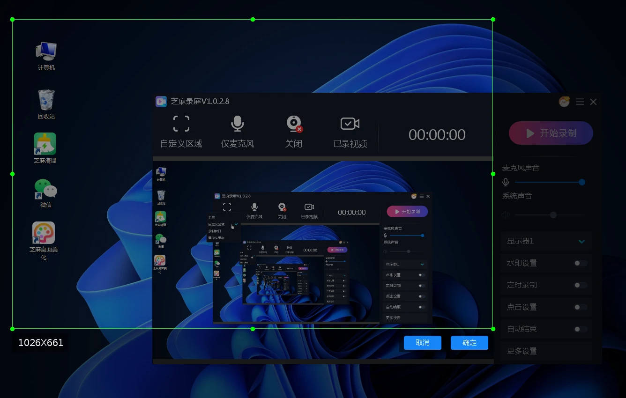Screen dimensions: 626x398
Task: Launch the 微信 desktop shortcut
Action: click(x=46, y=193)
